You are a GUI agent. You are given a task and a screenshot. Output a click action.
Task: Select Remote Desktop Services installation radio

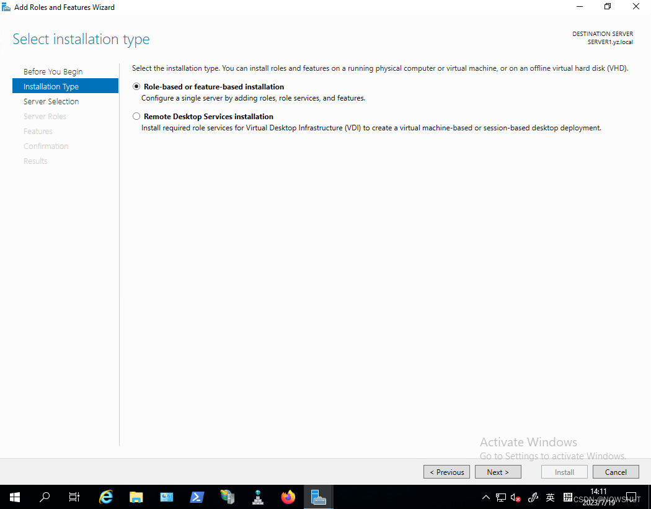136,116
